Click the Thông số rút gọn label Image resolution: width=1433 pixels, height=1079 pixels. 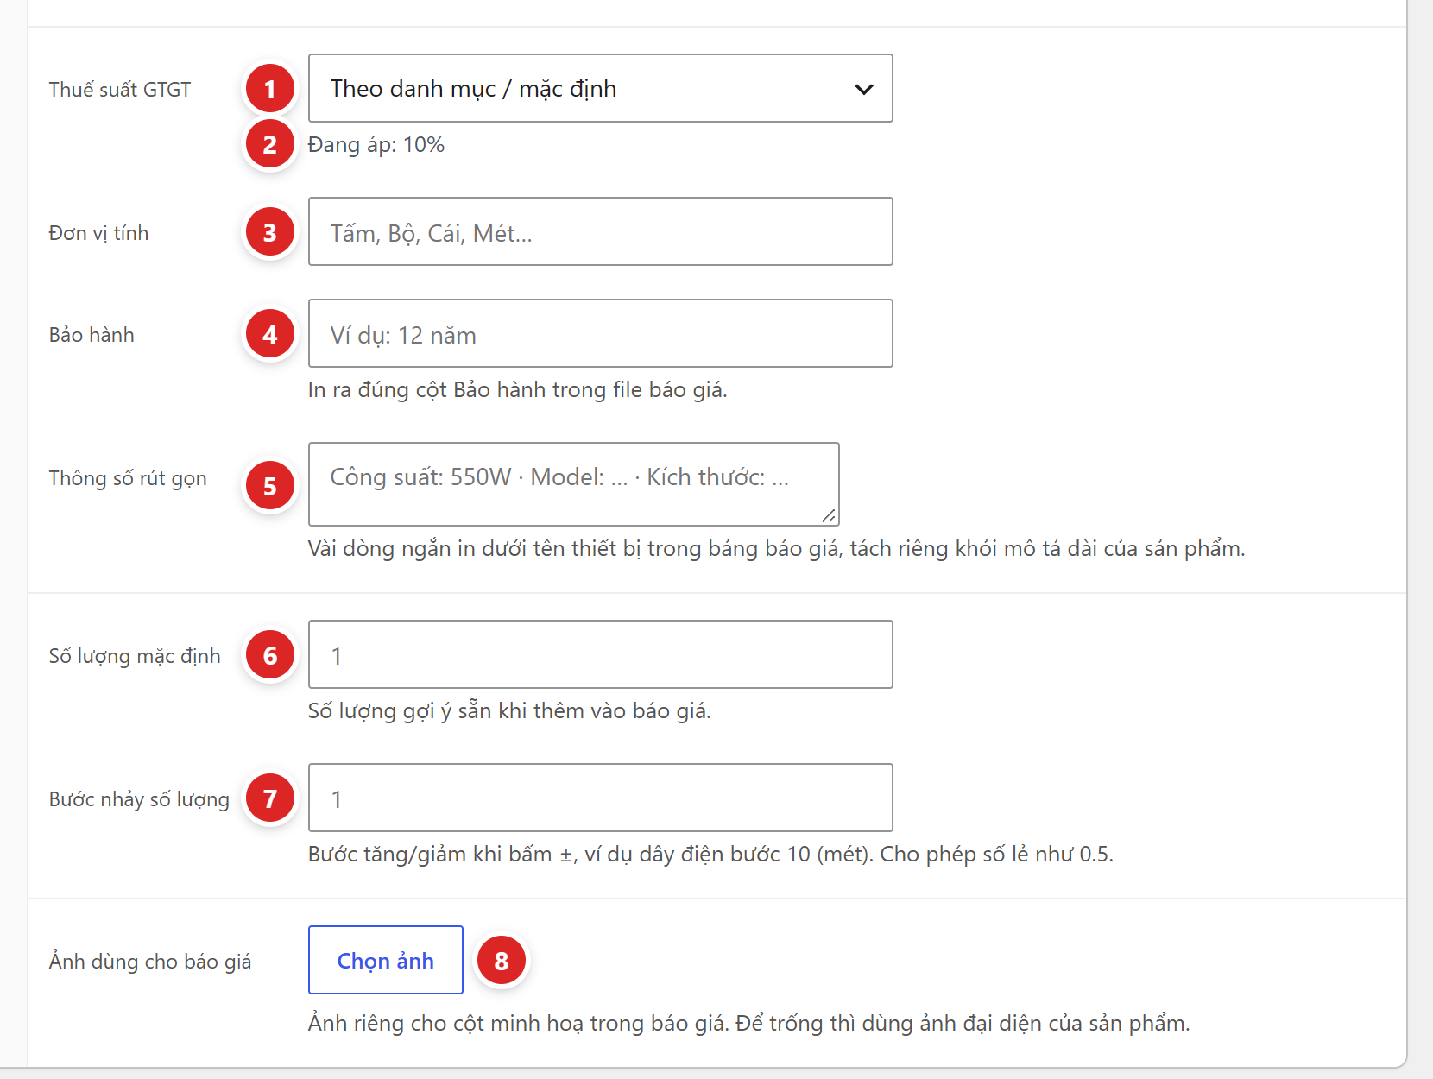click(128, 478)
